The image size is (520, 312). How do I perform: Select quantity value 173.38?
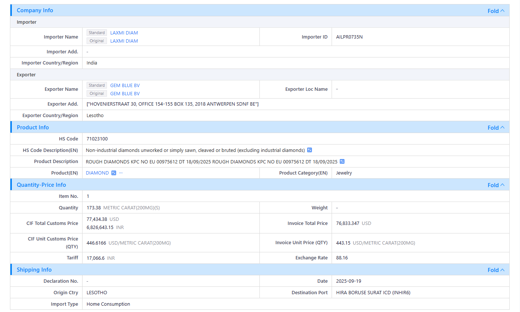point(94,208)
